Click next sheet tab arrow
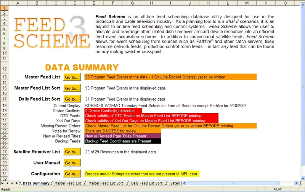This screenshot has width=305, height=192. 12,183
